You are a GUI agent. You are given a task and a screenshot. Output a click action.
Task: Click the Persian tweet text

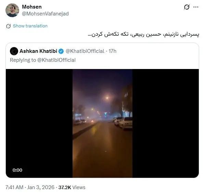click(x=143, y=34)
